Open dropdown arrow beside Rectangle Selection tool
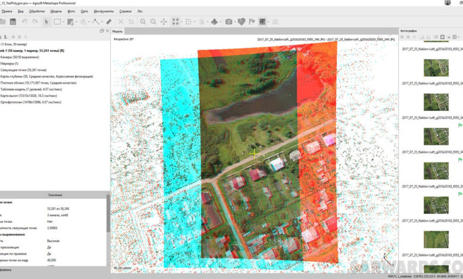This screenshot has width=463, height=279. click(63, 21)
